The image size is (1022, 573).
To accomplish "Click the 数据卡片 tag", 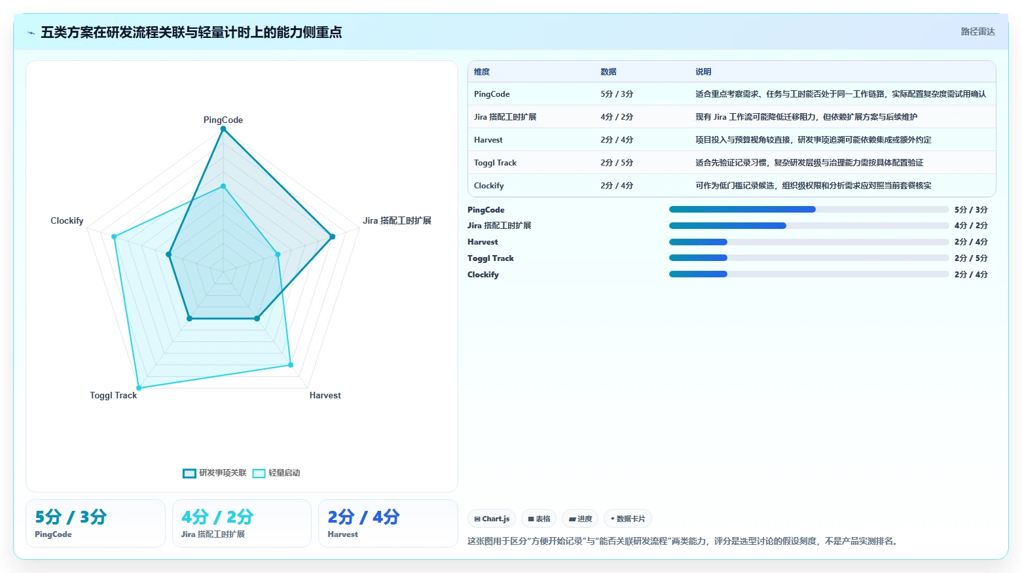I will pos(628,519).
